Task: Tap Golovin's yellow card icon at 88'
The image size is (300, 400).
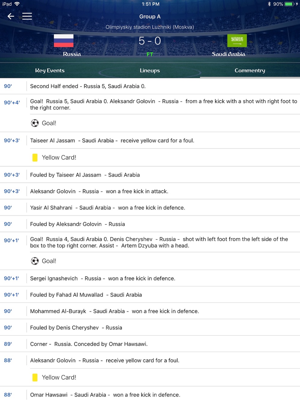Action: point(35,378)
